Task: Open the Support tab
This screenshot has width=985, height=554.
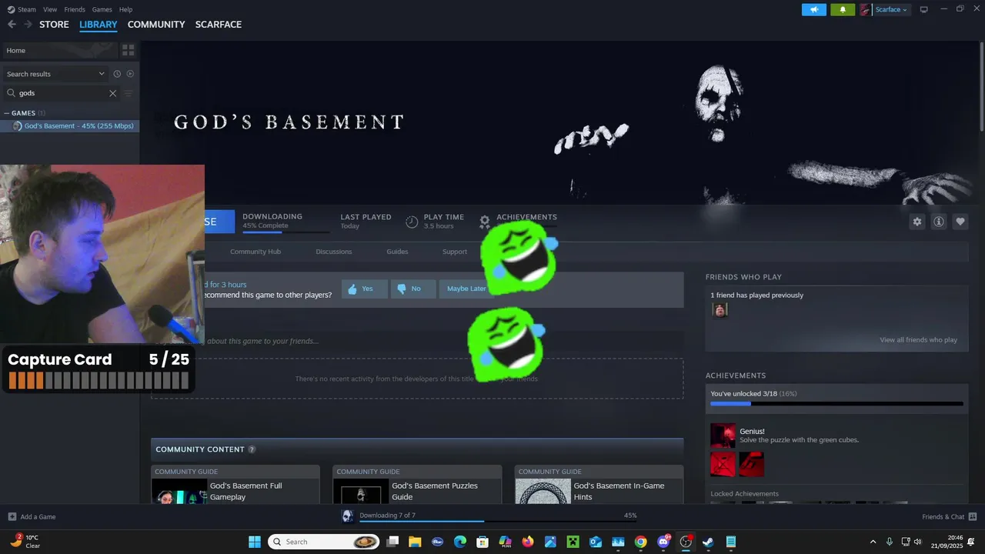Action: click(455, 252)
